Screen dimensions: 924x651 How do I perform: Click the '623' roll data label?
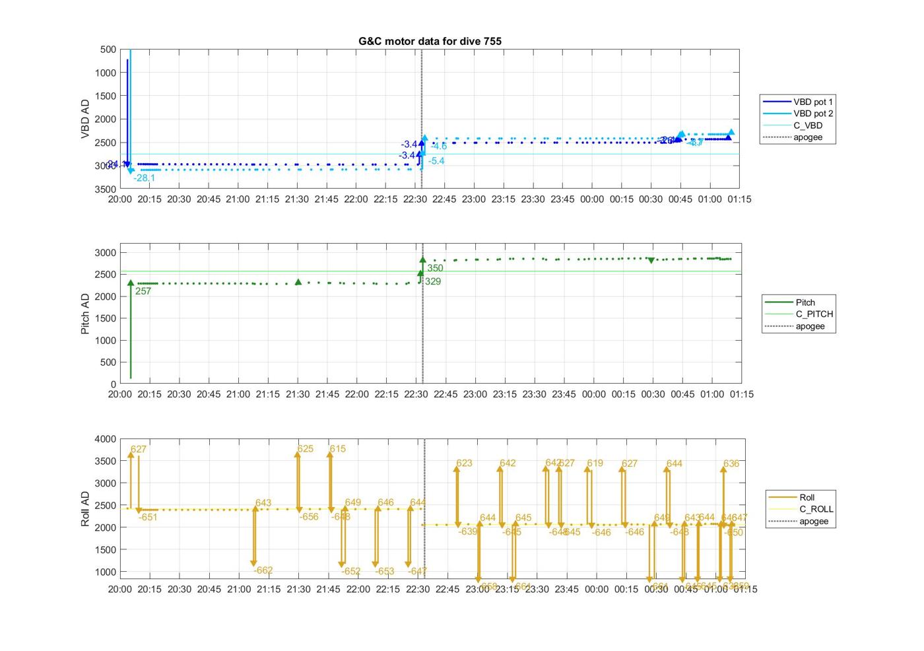tap(465, 463)
